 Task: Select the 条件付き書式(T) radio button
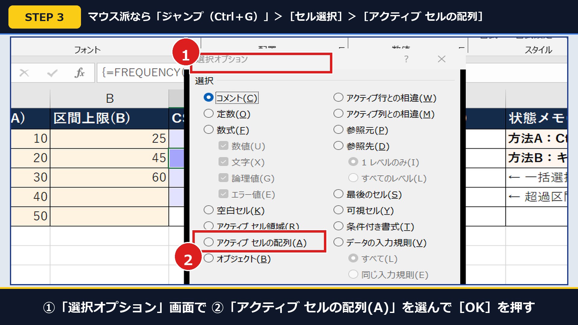pos(338,226)
